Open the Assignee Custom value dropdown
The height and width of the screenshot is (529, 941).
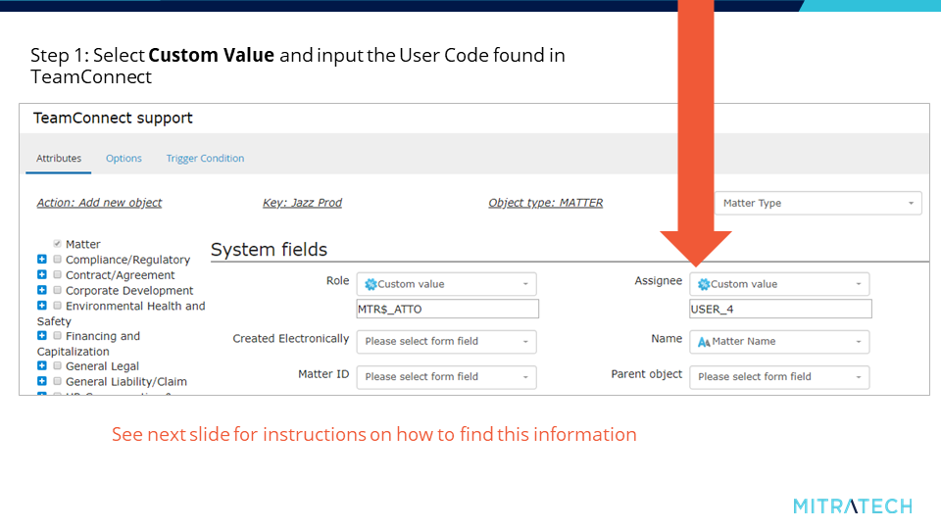click(x=779, y=284)
